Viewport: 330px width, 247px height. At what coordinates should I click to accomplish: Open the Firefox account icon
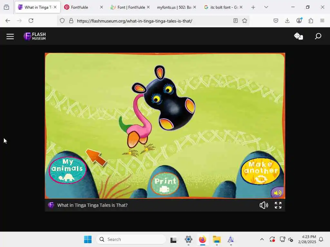click(299, 21)
